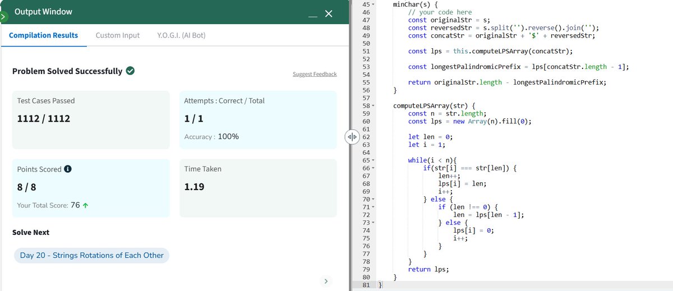Collapse the if block fold at line 66
The image size is (673, 291).
pyautogui.click(x=374, y=168)
